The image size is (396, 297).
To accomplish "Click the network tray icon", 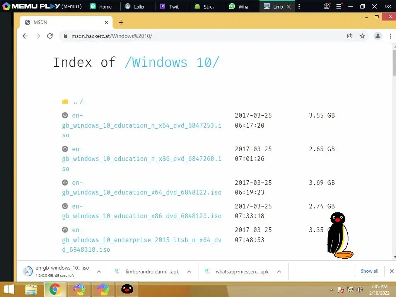I will click(x=350, y=290).
